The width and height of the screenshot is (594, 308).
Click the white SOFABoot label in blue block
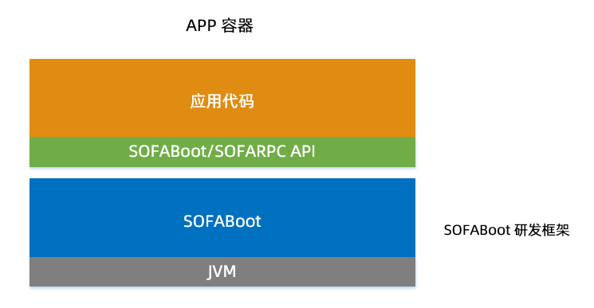[222, 221]
